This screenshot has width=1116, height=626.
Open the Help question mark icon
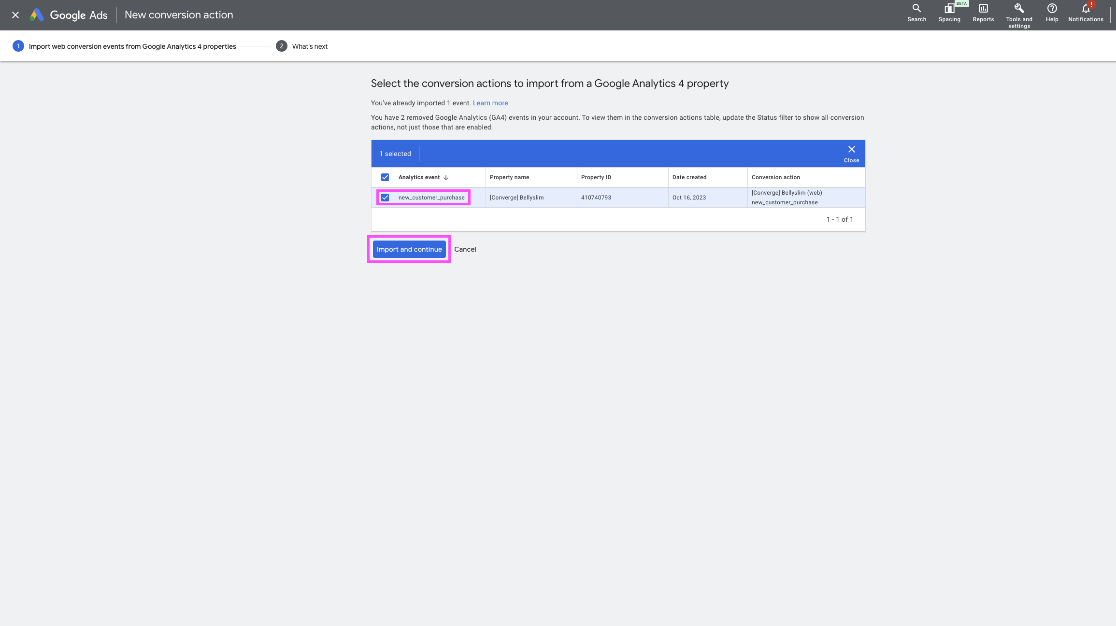point(1052,13)
